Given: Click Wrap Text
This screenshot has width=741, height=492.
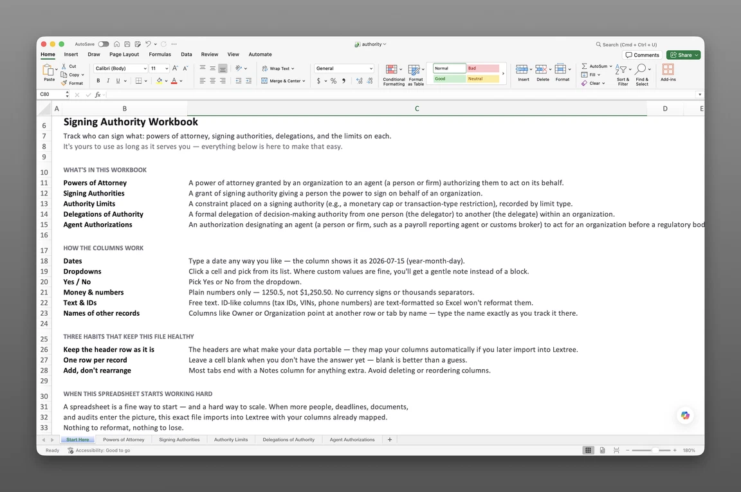Looking at the screenshot, I should [278, 69].
